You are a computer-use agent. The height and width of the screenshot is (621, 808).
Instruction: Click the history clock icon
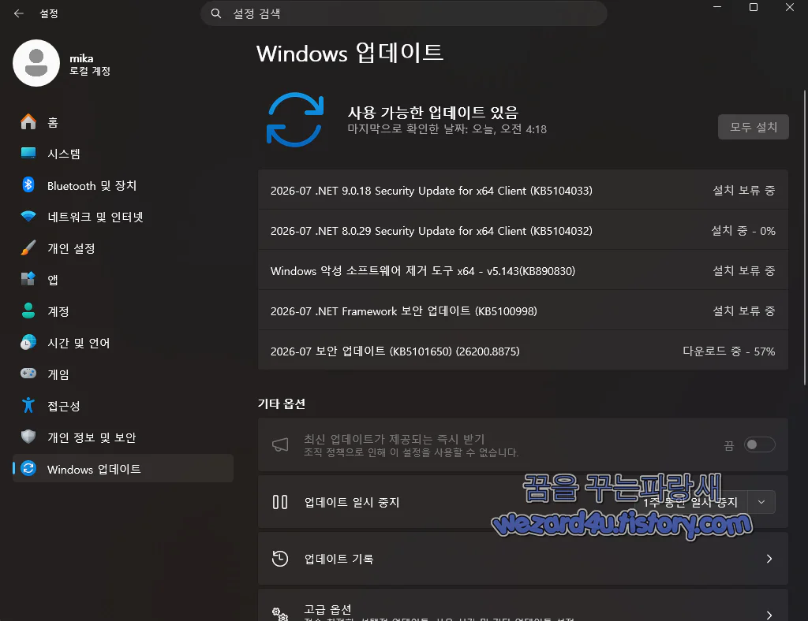coord(280,559)
